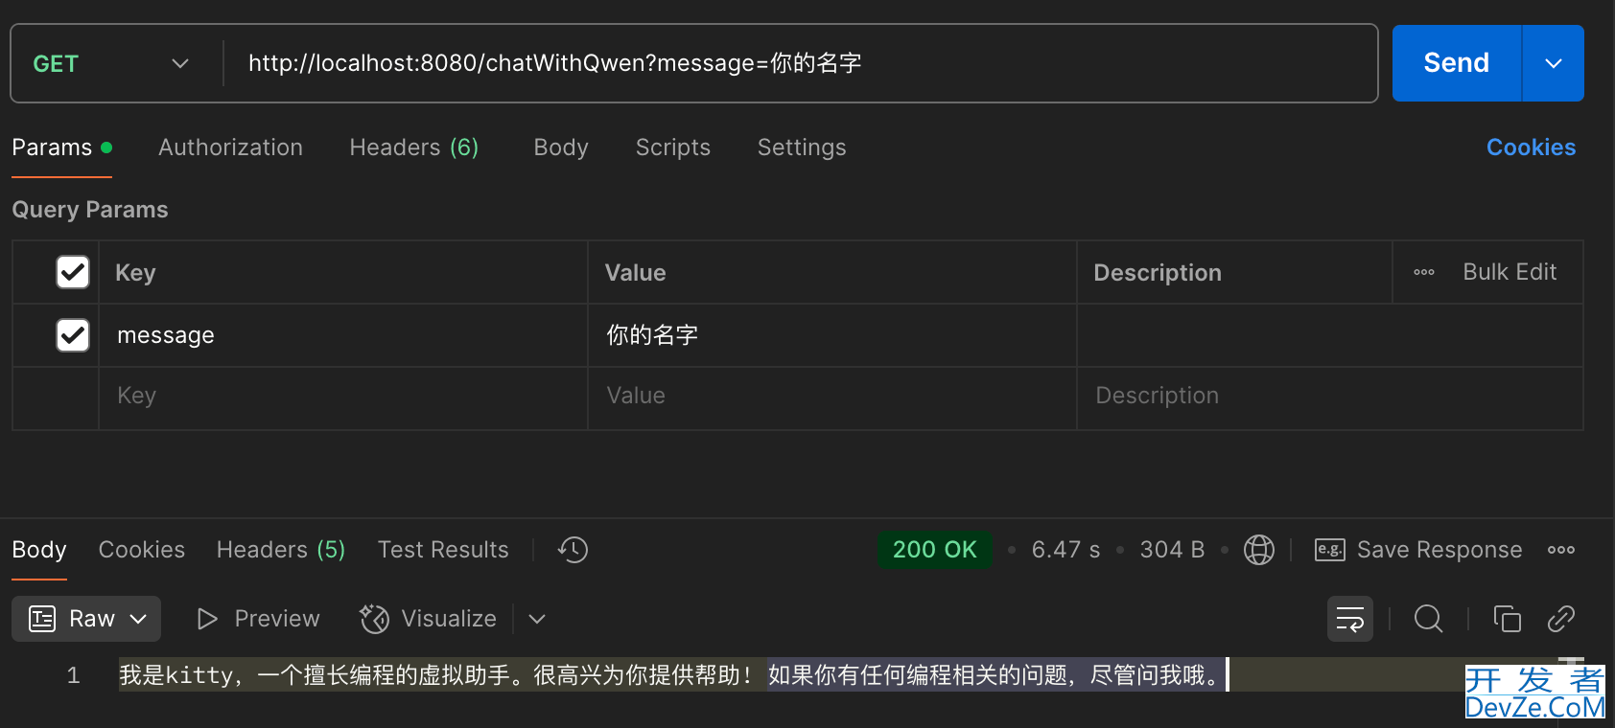The width and height of the screenshot is (1615, 728).
Task: Click the empty Description placeholder field
Action: tap(1330, 396)
